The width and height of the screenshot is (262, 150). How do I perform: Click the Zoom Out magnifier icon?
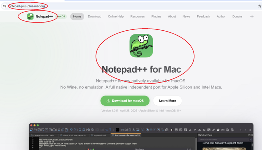point(92,130)
